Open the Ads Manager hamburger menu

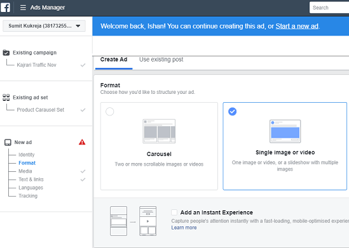pos(23,8)
